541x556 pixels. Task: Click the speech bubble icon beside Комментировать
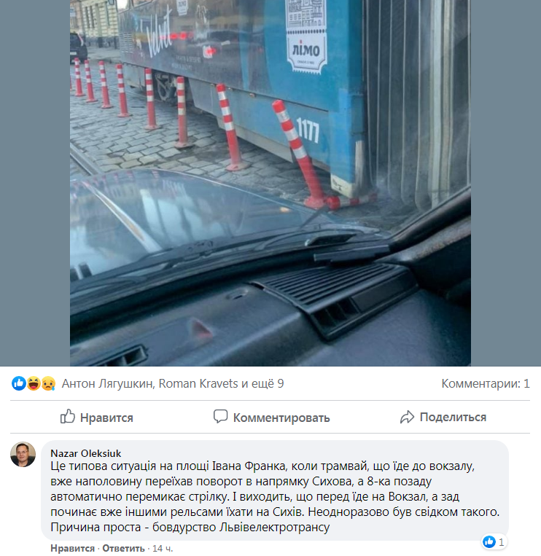[220, 416]
